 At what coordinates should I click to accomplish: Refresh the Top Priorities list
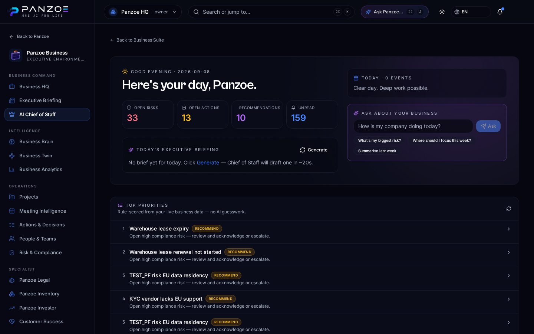[509, 209]
